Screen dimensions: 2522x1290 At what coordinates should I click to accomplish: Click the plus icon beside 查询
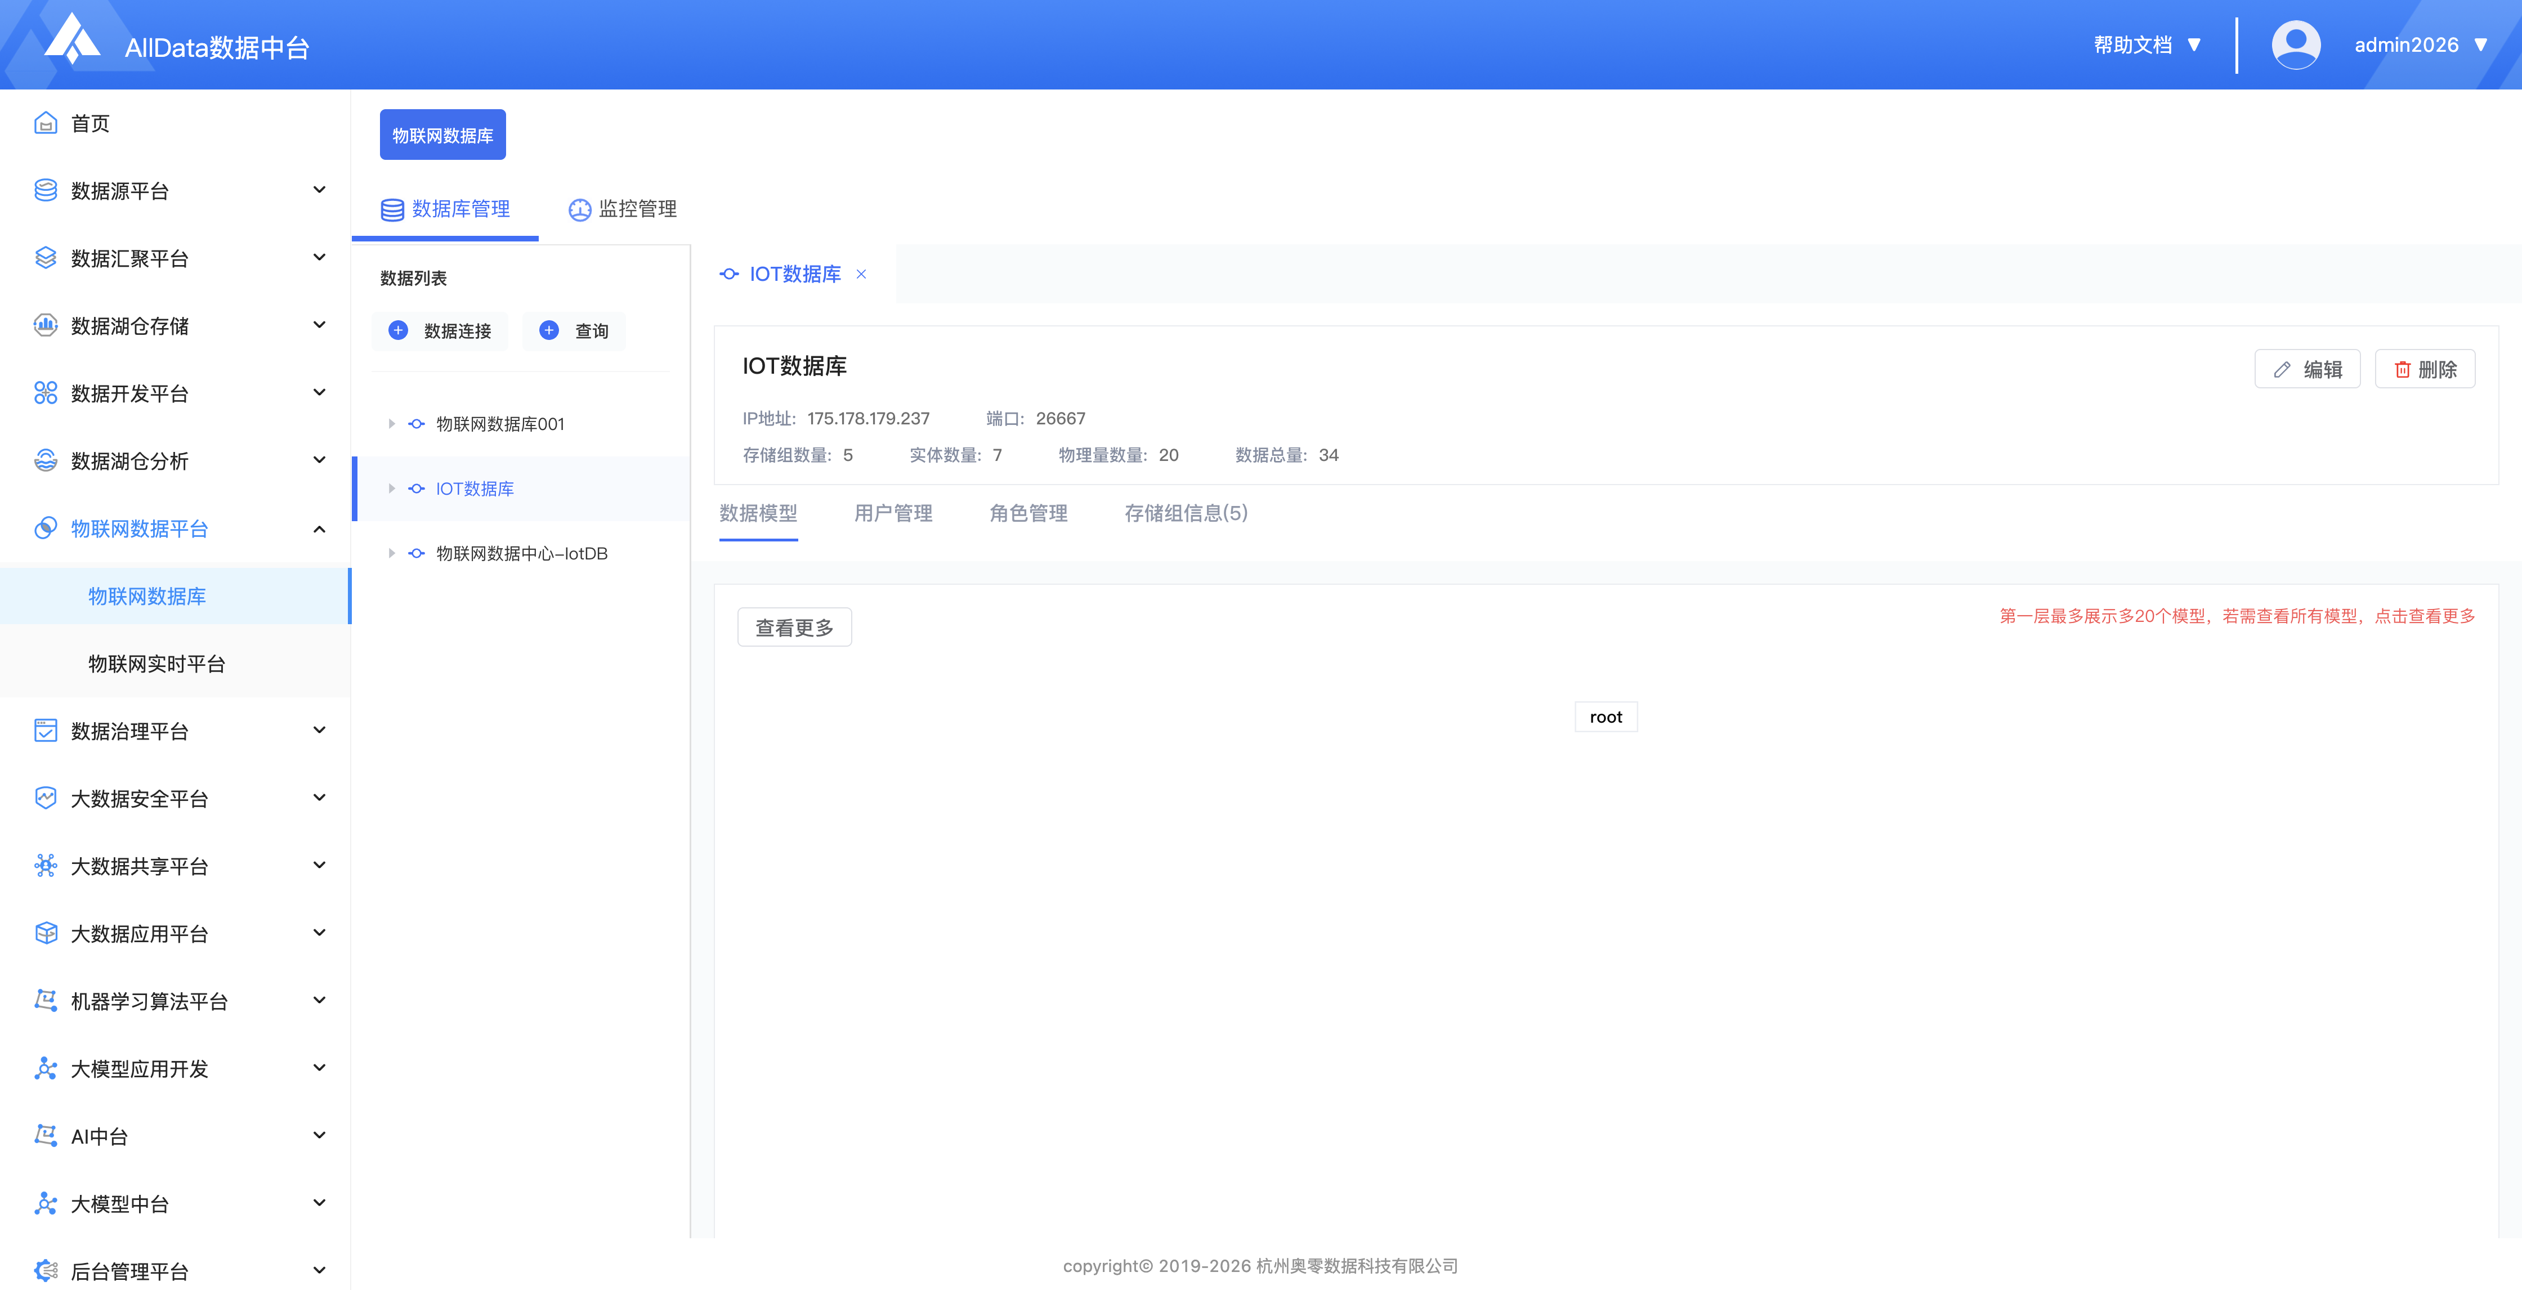[x=549, y=331]
